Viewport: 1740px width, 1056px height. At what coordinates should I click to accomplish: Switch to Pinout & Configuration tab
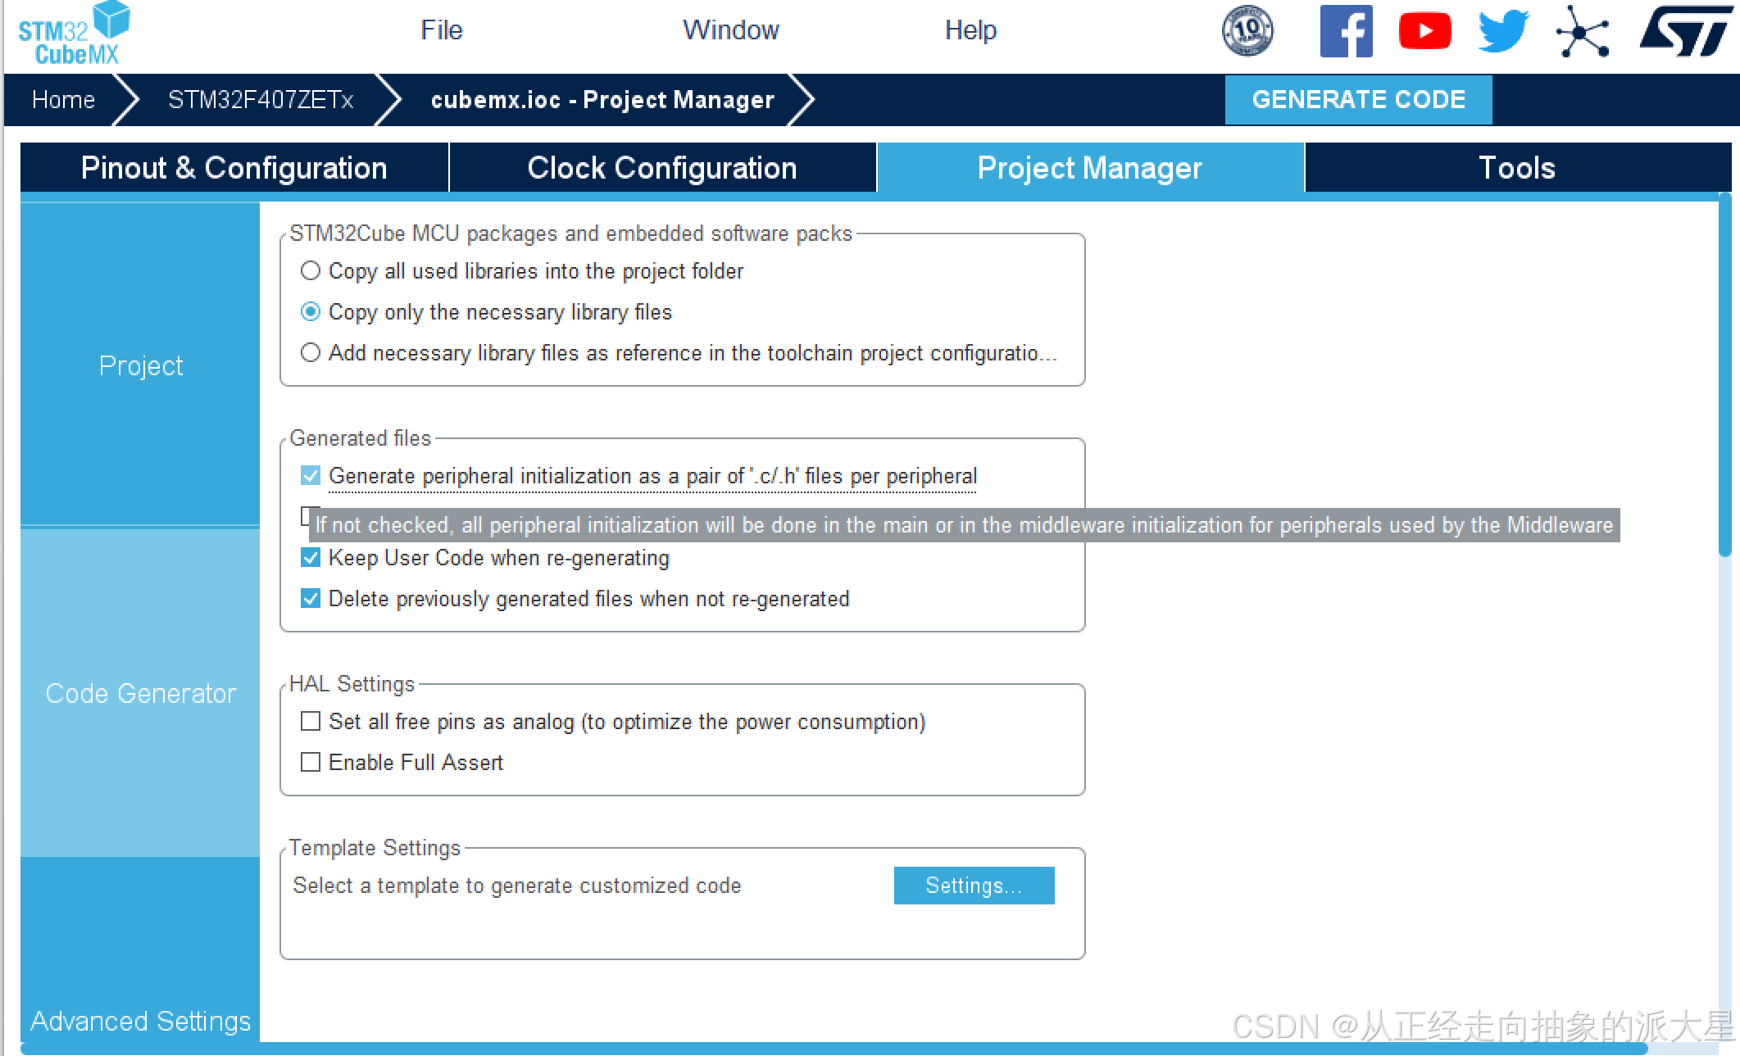234,168
